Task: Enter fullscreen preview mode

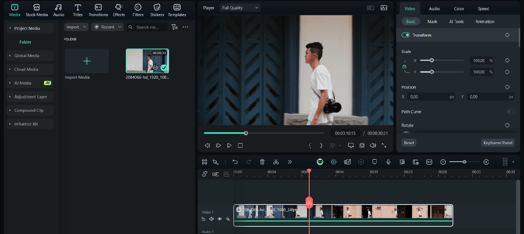Action: pos(384,145)
